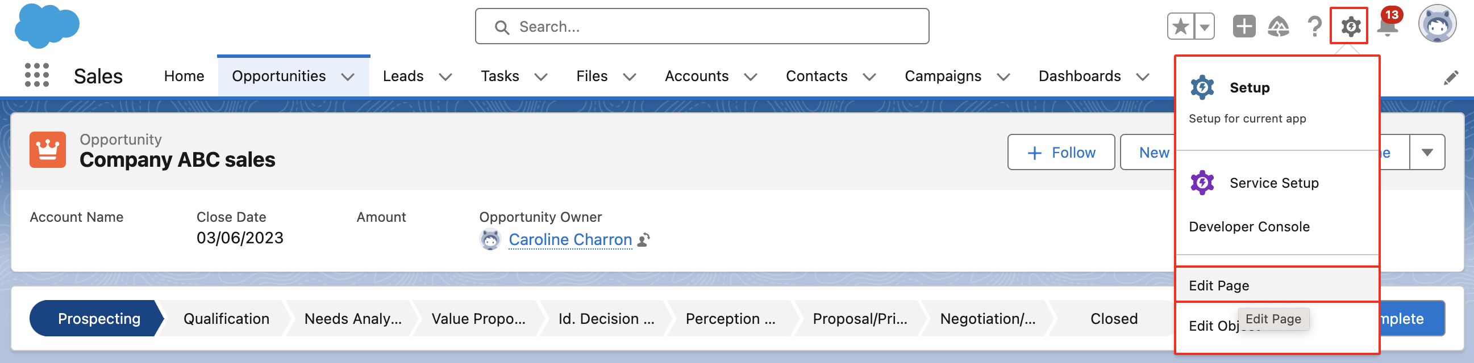Image resolution: width=1474 pixels, height=363 pixels.
Task: Expand the Opportunities tab chevron
Action: pyautogui.click(x=348, y=77)
